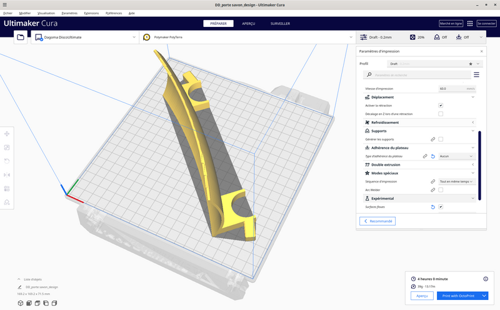Select the Mirror tool in left toolbar

[7, 175]
